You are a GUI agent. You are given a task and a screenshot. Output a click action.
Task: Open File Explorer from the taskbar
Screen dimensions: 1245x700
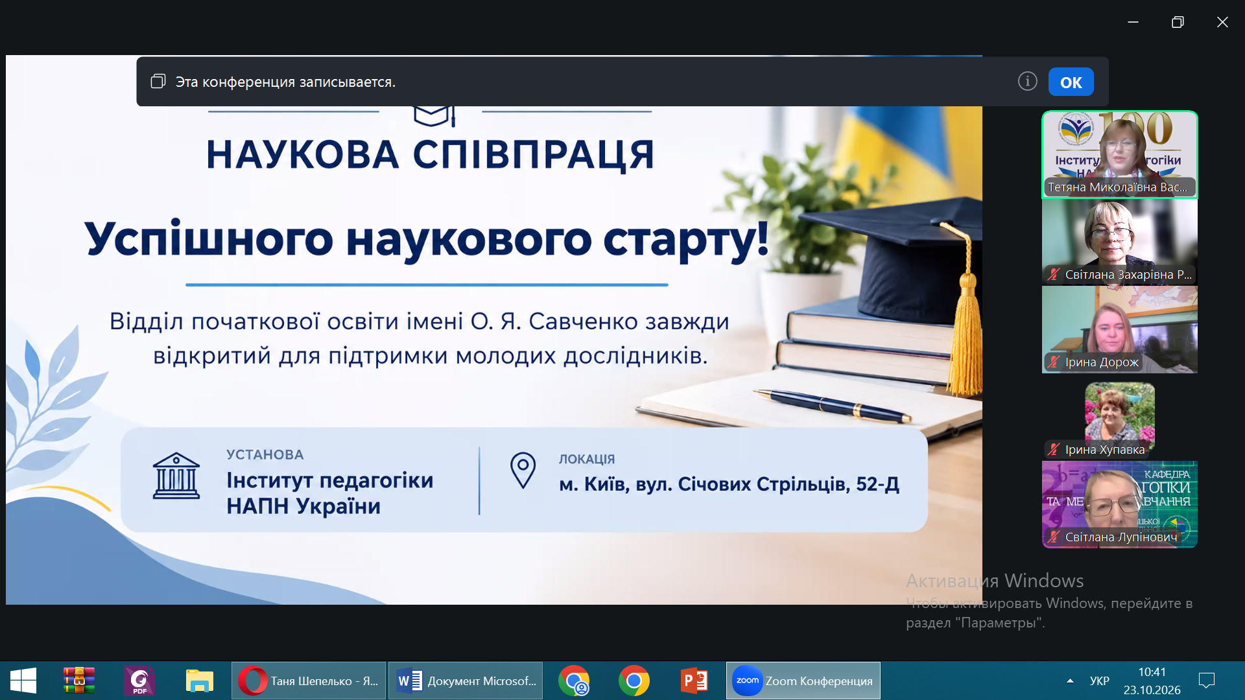(x=199, y=681)
